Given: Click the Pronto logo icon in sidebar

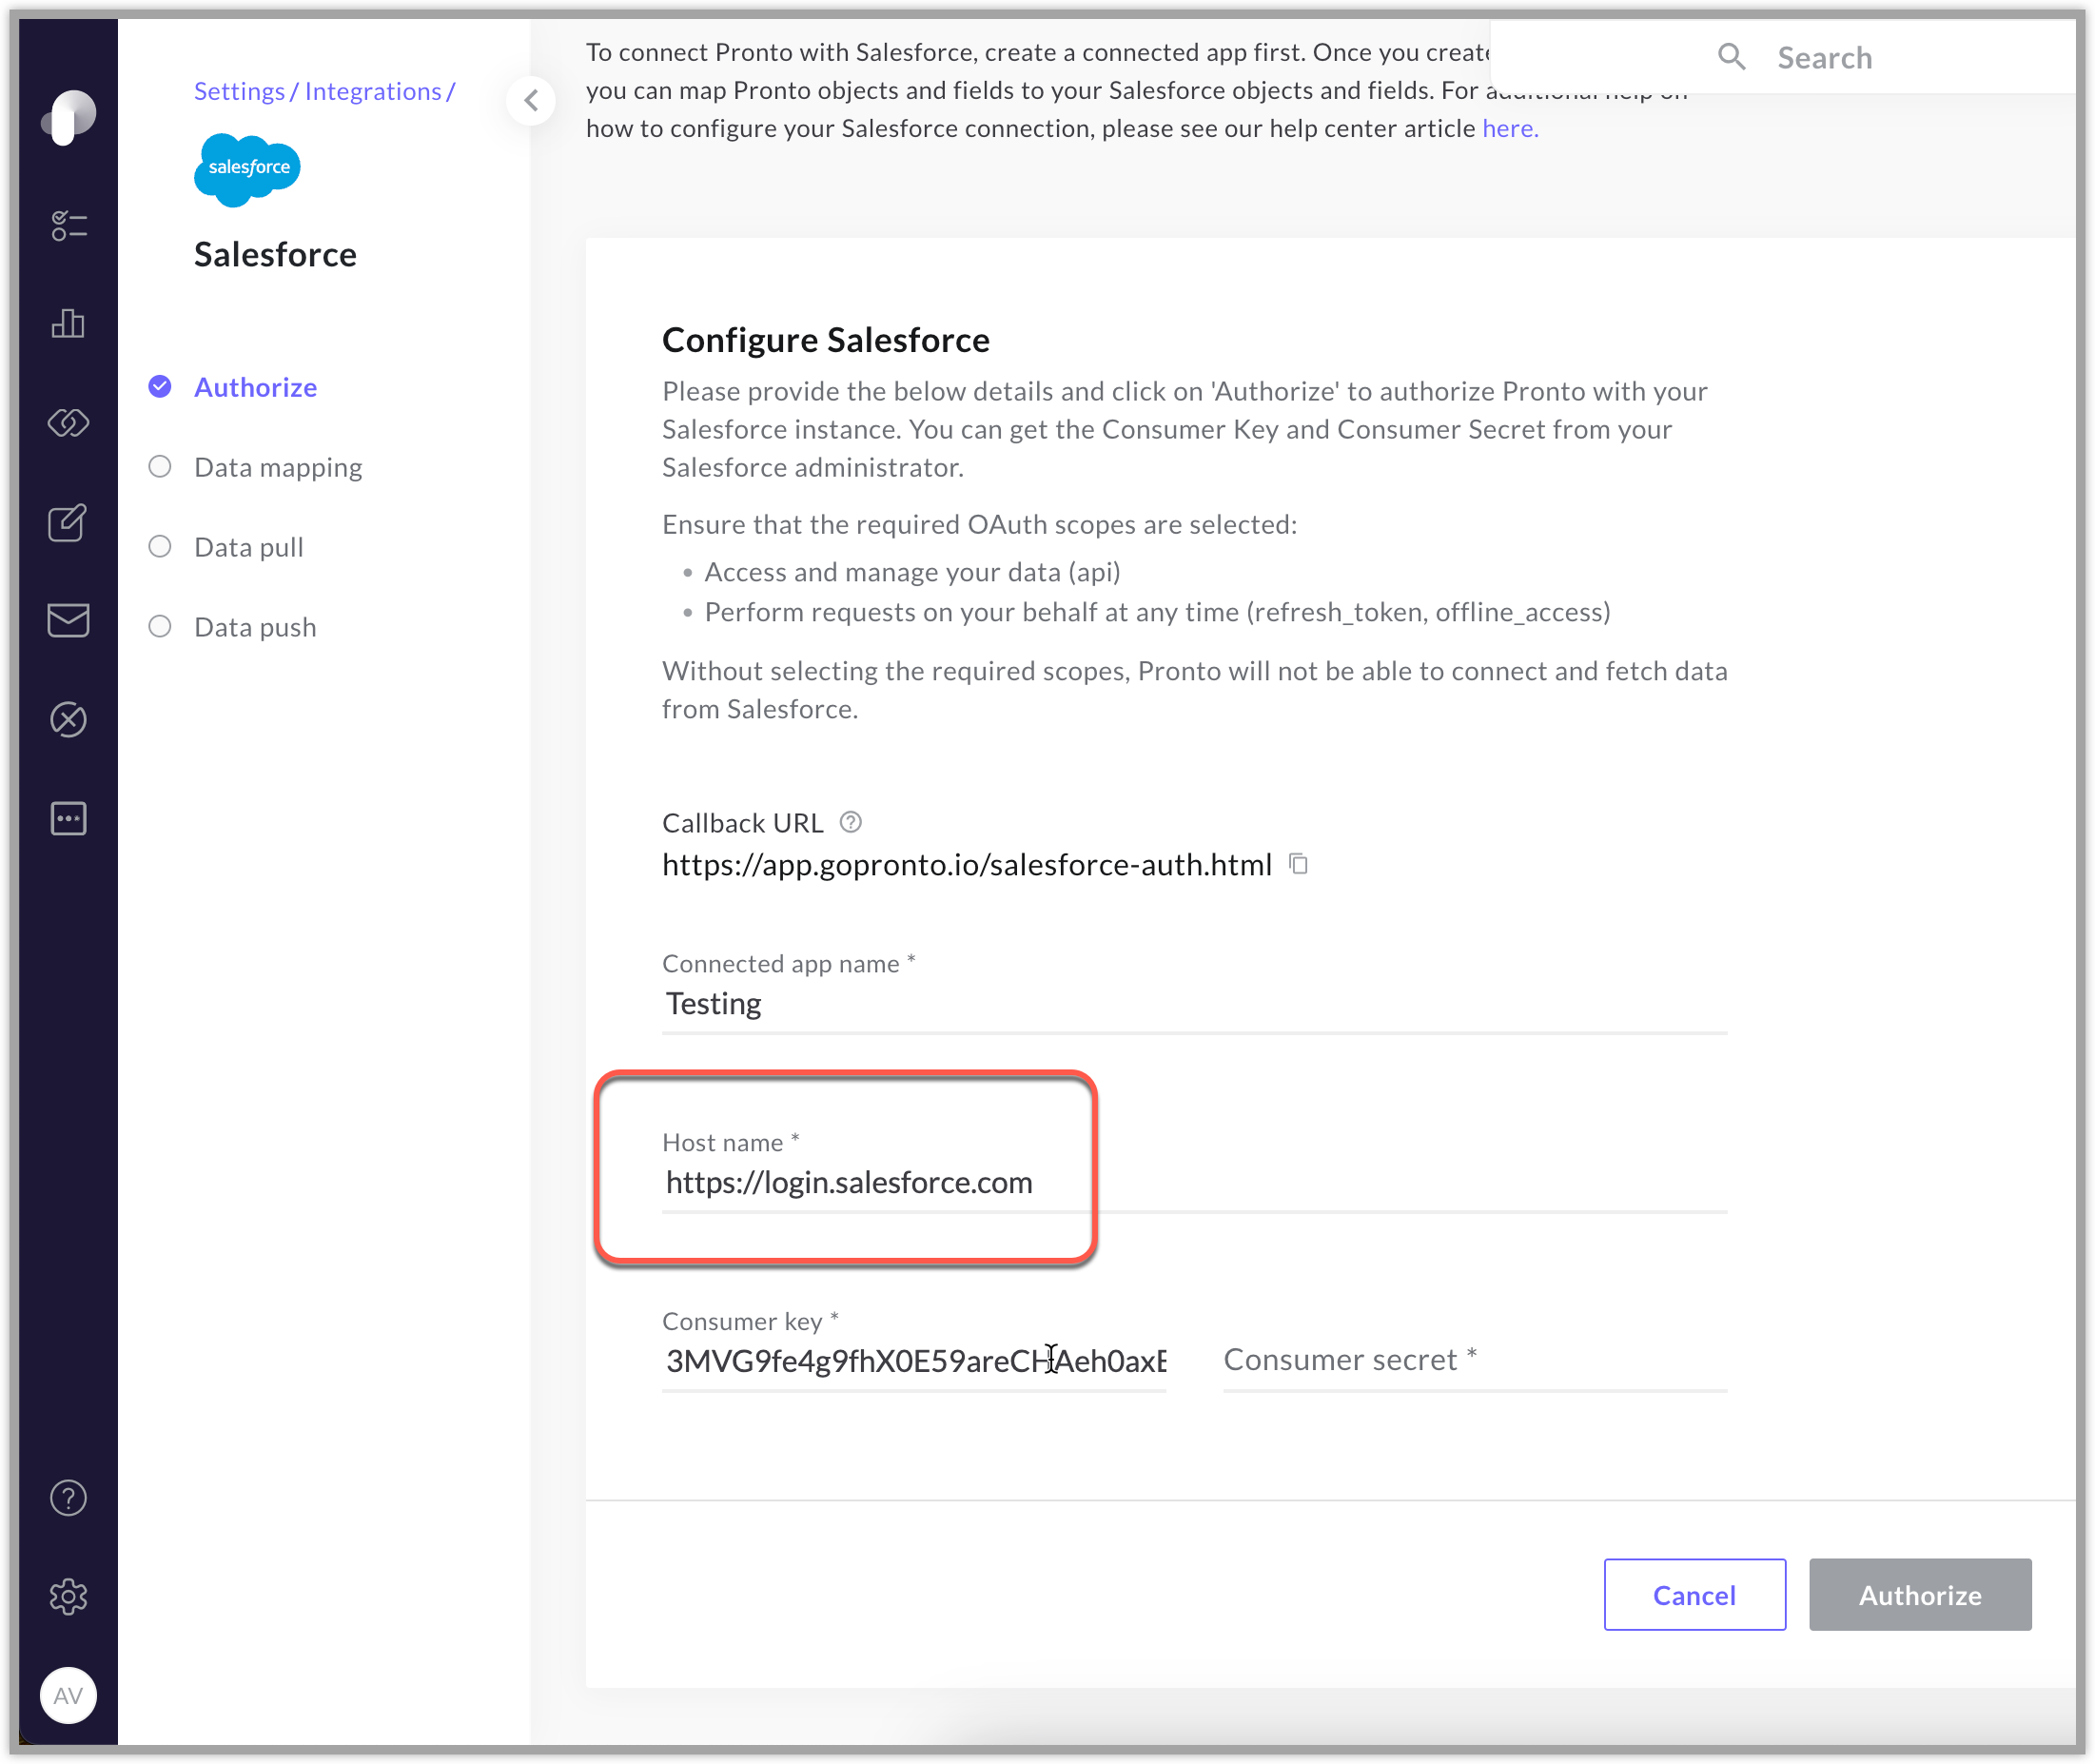Looking at the screenshot, I should coord(68,118).
